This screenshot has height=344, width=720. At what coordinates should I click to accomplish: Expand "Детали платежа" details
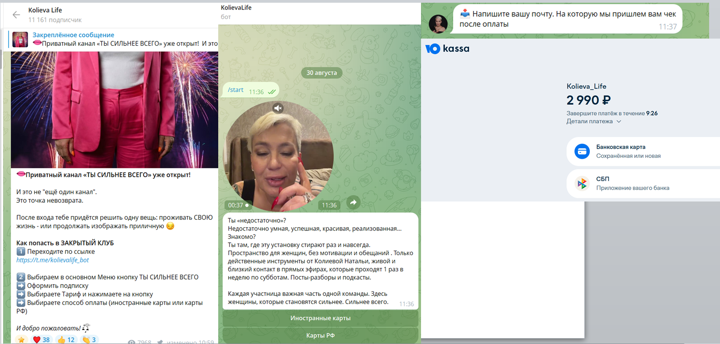(593, 121)
